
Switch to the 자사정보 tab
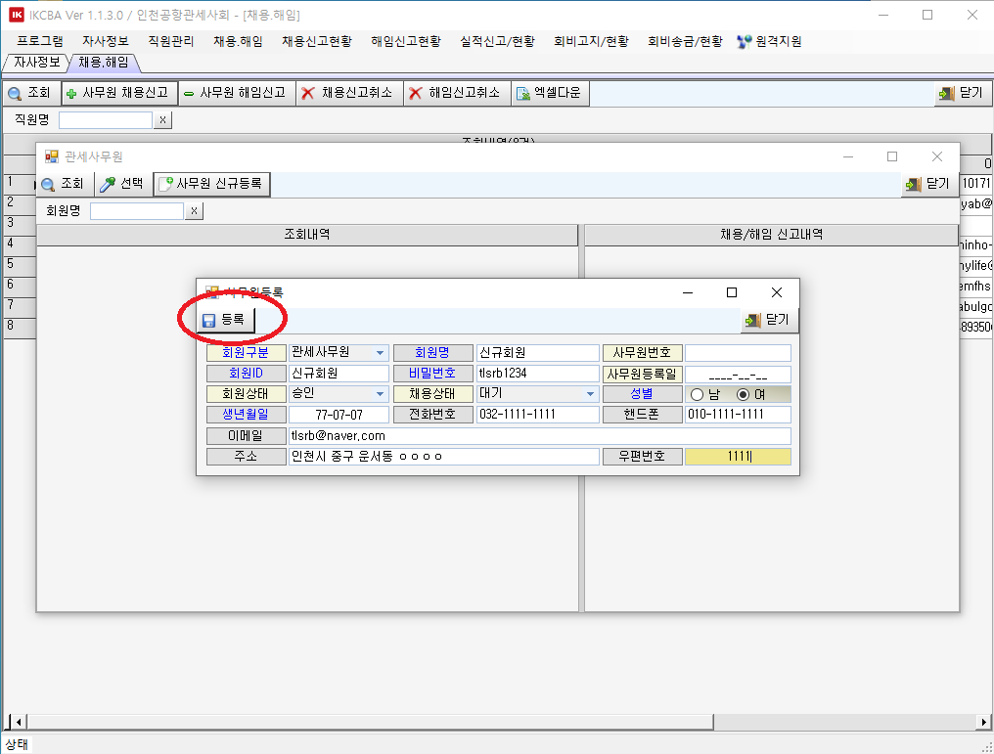[x=36, y=63]
